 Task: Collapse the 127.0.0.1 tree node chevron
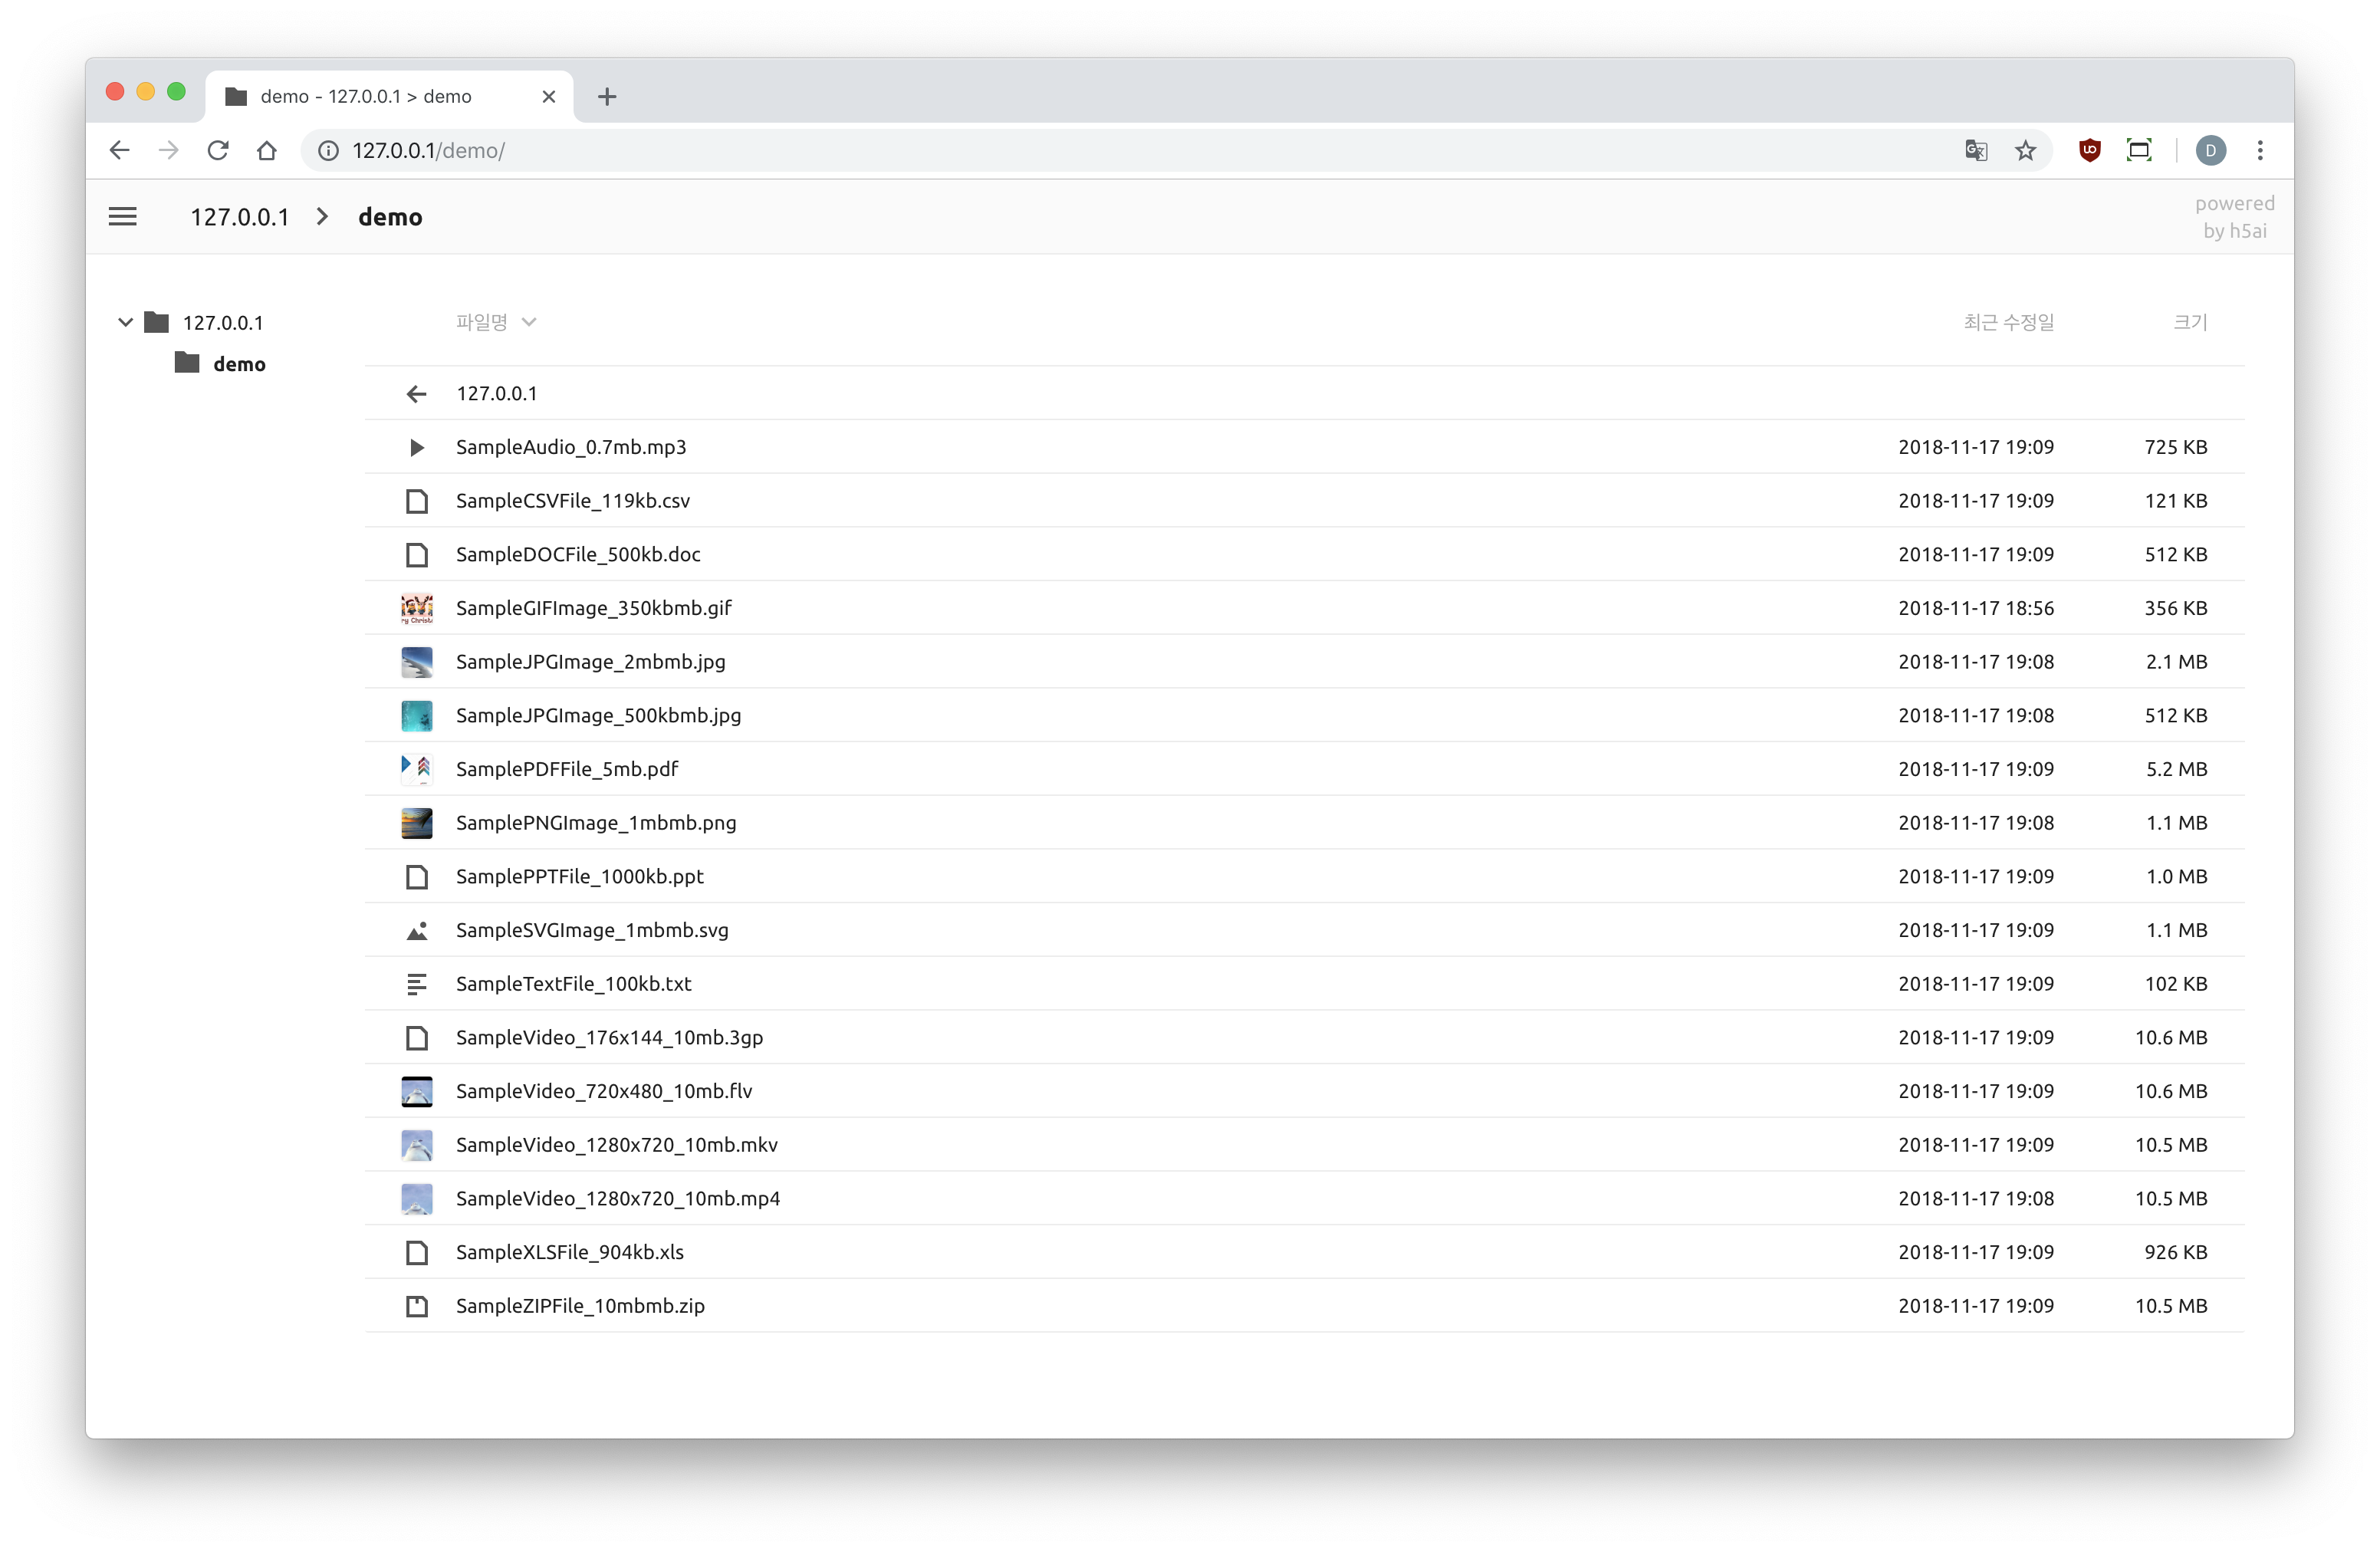point(125,322)
